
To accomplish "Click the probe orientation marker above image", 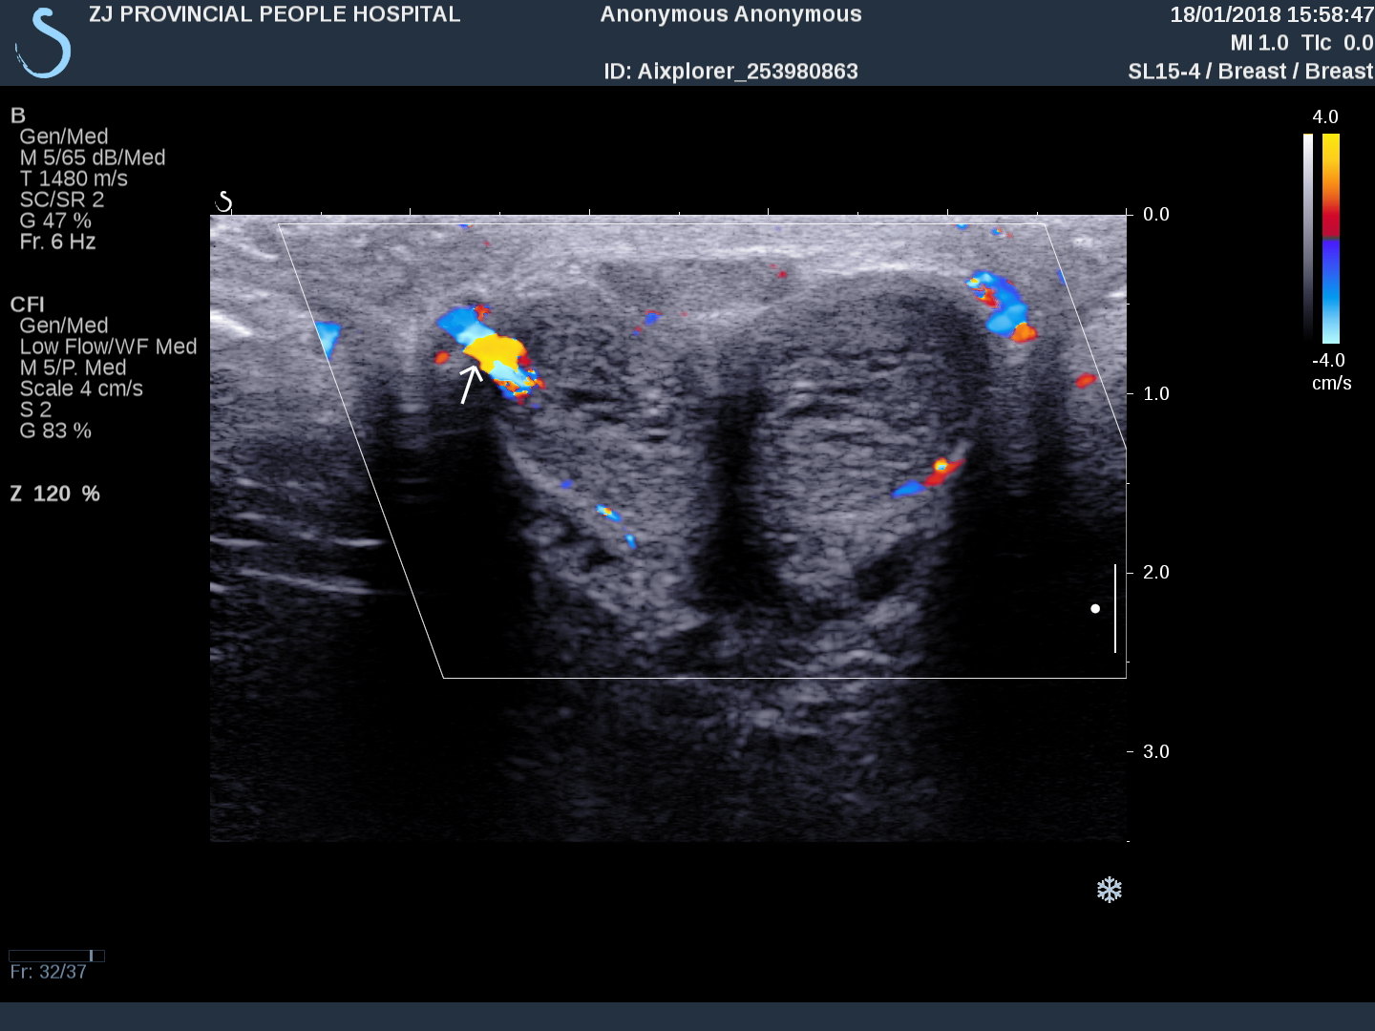I will [x=223, y=201].
